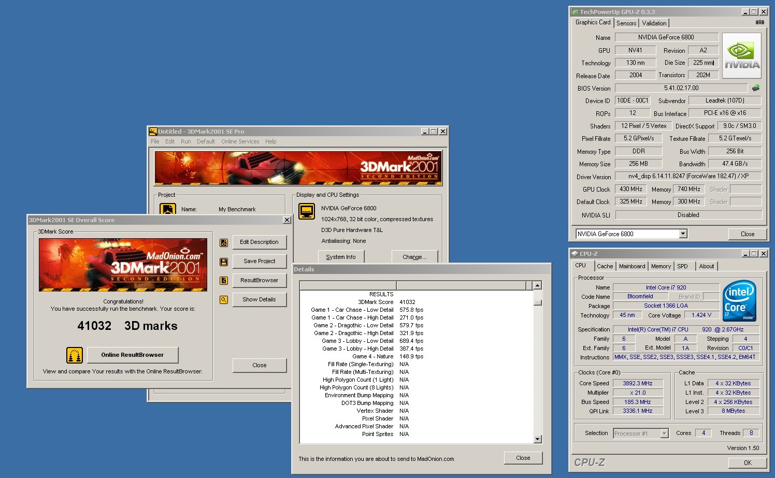The image size is (775, 478).
Task: Click the 3DMark2001 banner in main window
Action: [298, 168]
